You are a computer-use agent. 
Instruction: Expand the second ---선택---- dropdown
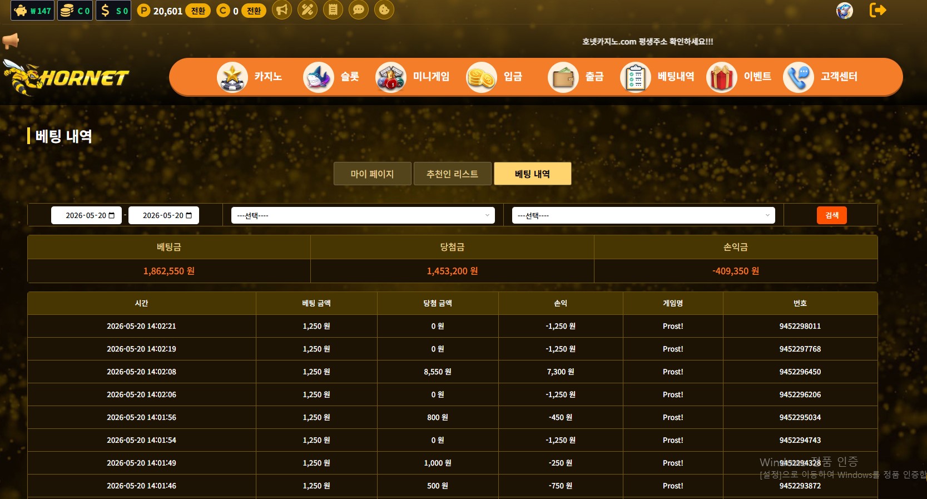point(643,215)
